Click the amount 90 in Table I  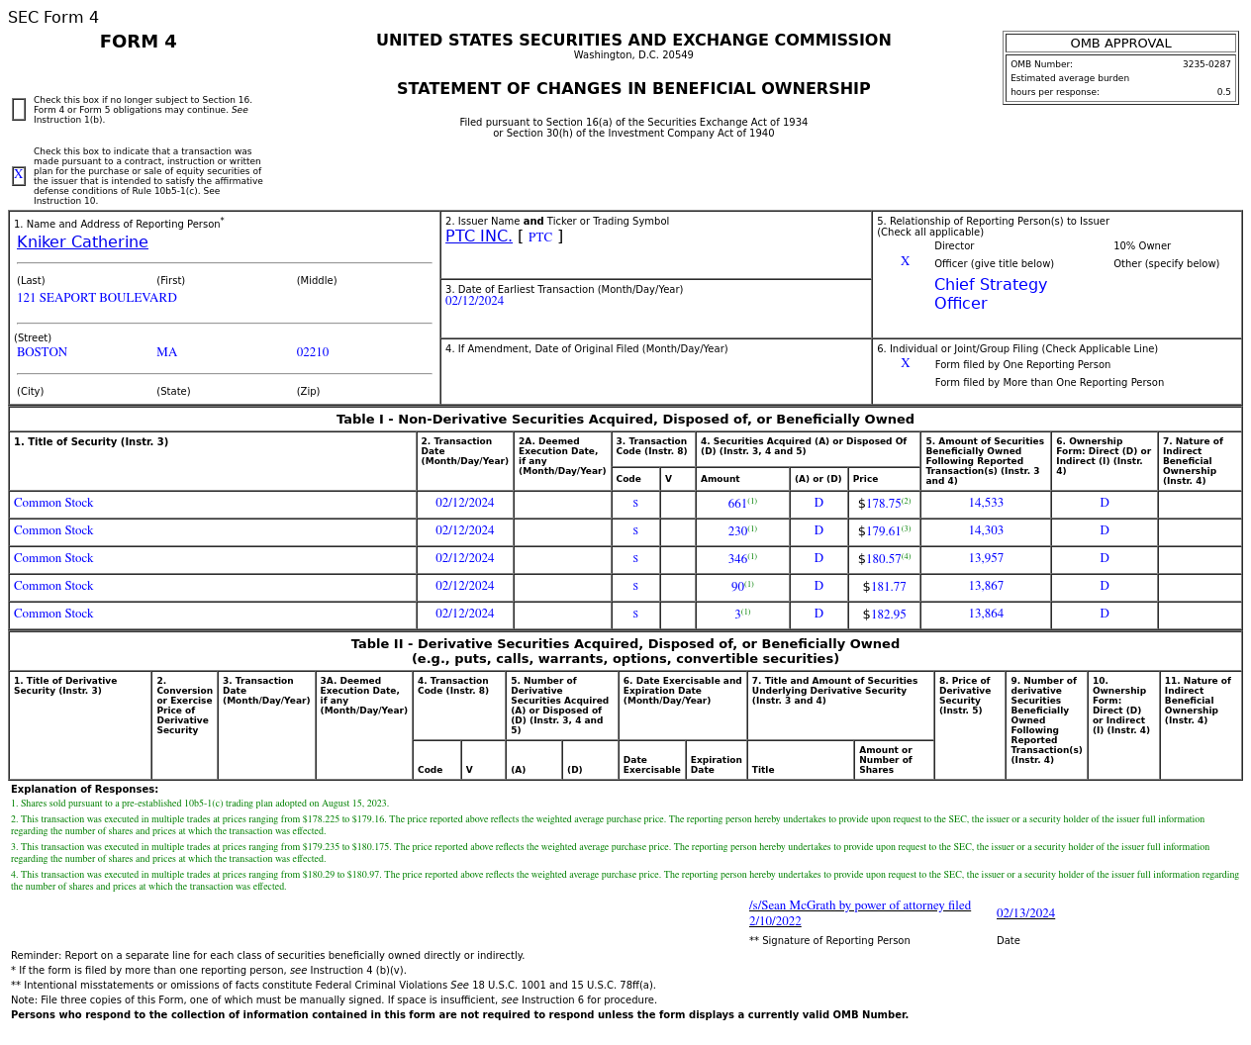[x=737, y=587]
